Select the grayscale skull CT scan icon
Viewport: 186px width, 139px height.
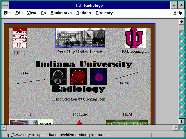click(58, 76)
